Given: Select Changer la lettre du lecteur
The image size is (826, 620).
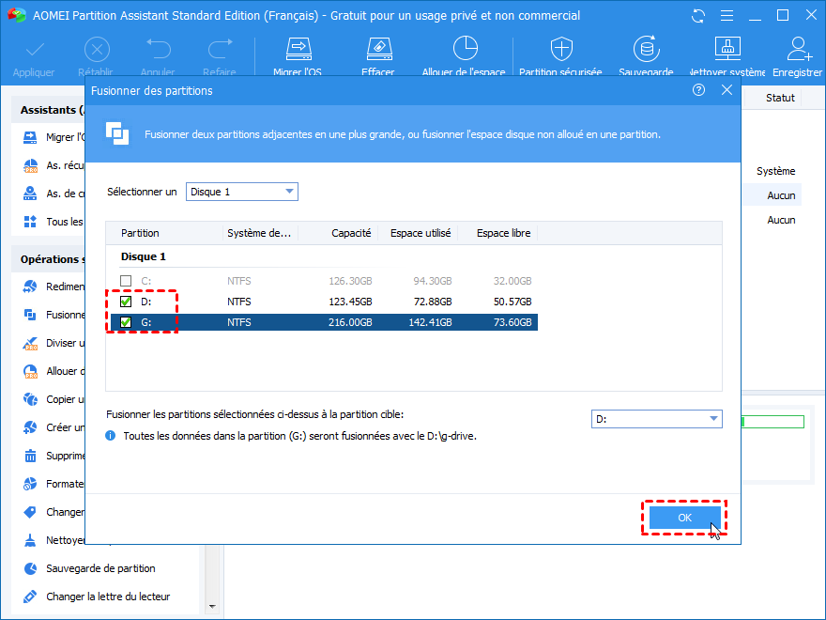Looking at the screenshot, I should click(97, 597).
